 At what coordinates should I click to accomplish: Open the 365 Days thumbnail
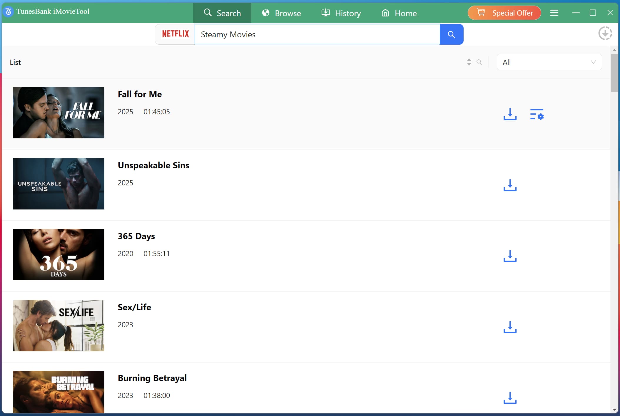(59, 254)
